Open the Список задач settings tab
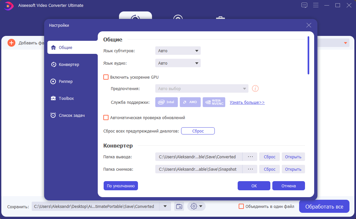Image resolution: width=356 pixels, height=219 pixels. (x=72, y=115)
